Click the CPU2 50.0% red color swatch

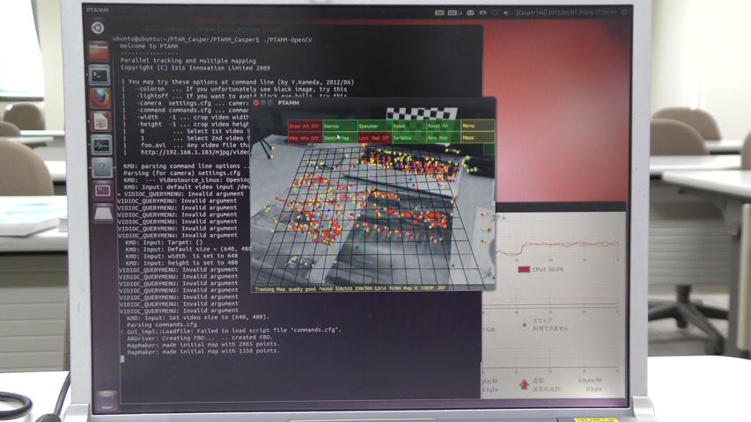point(524,269)
